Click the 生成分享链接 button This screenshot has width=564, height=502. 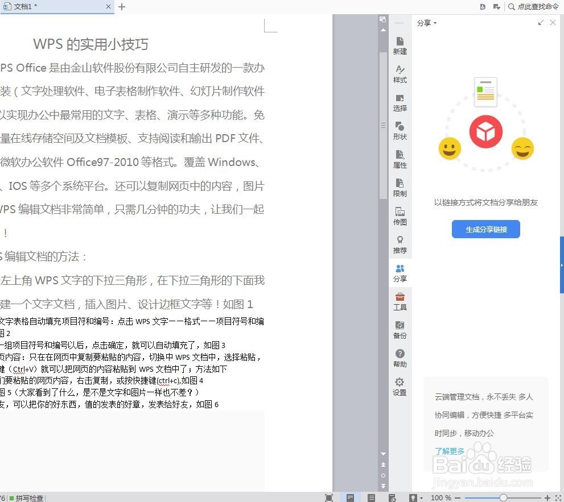(x=486, y=229)
